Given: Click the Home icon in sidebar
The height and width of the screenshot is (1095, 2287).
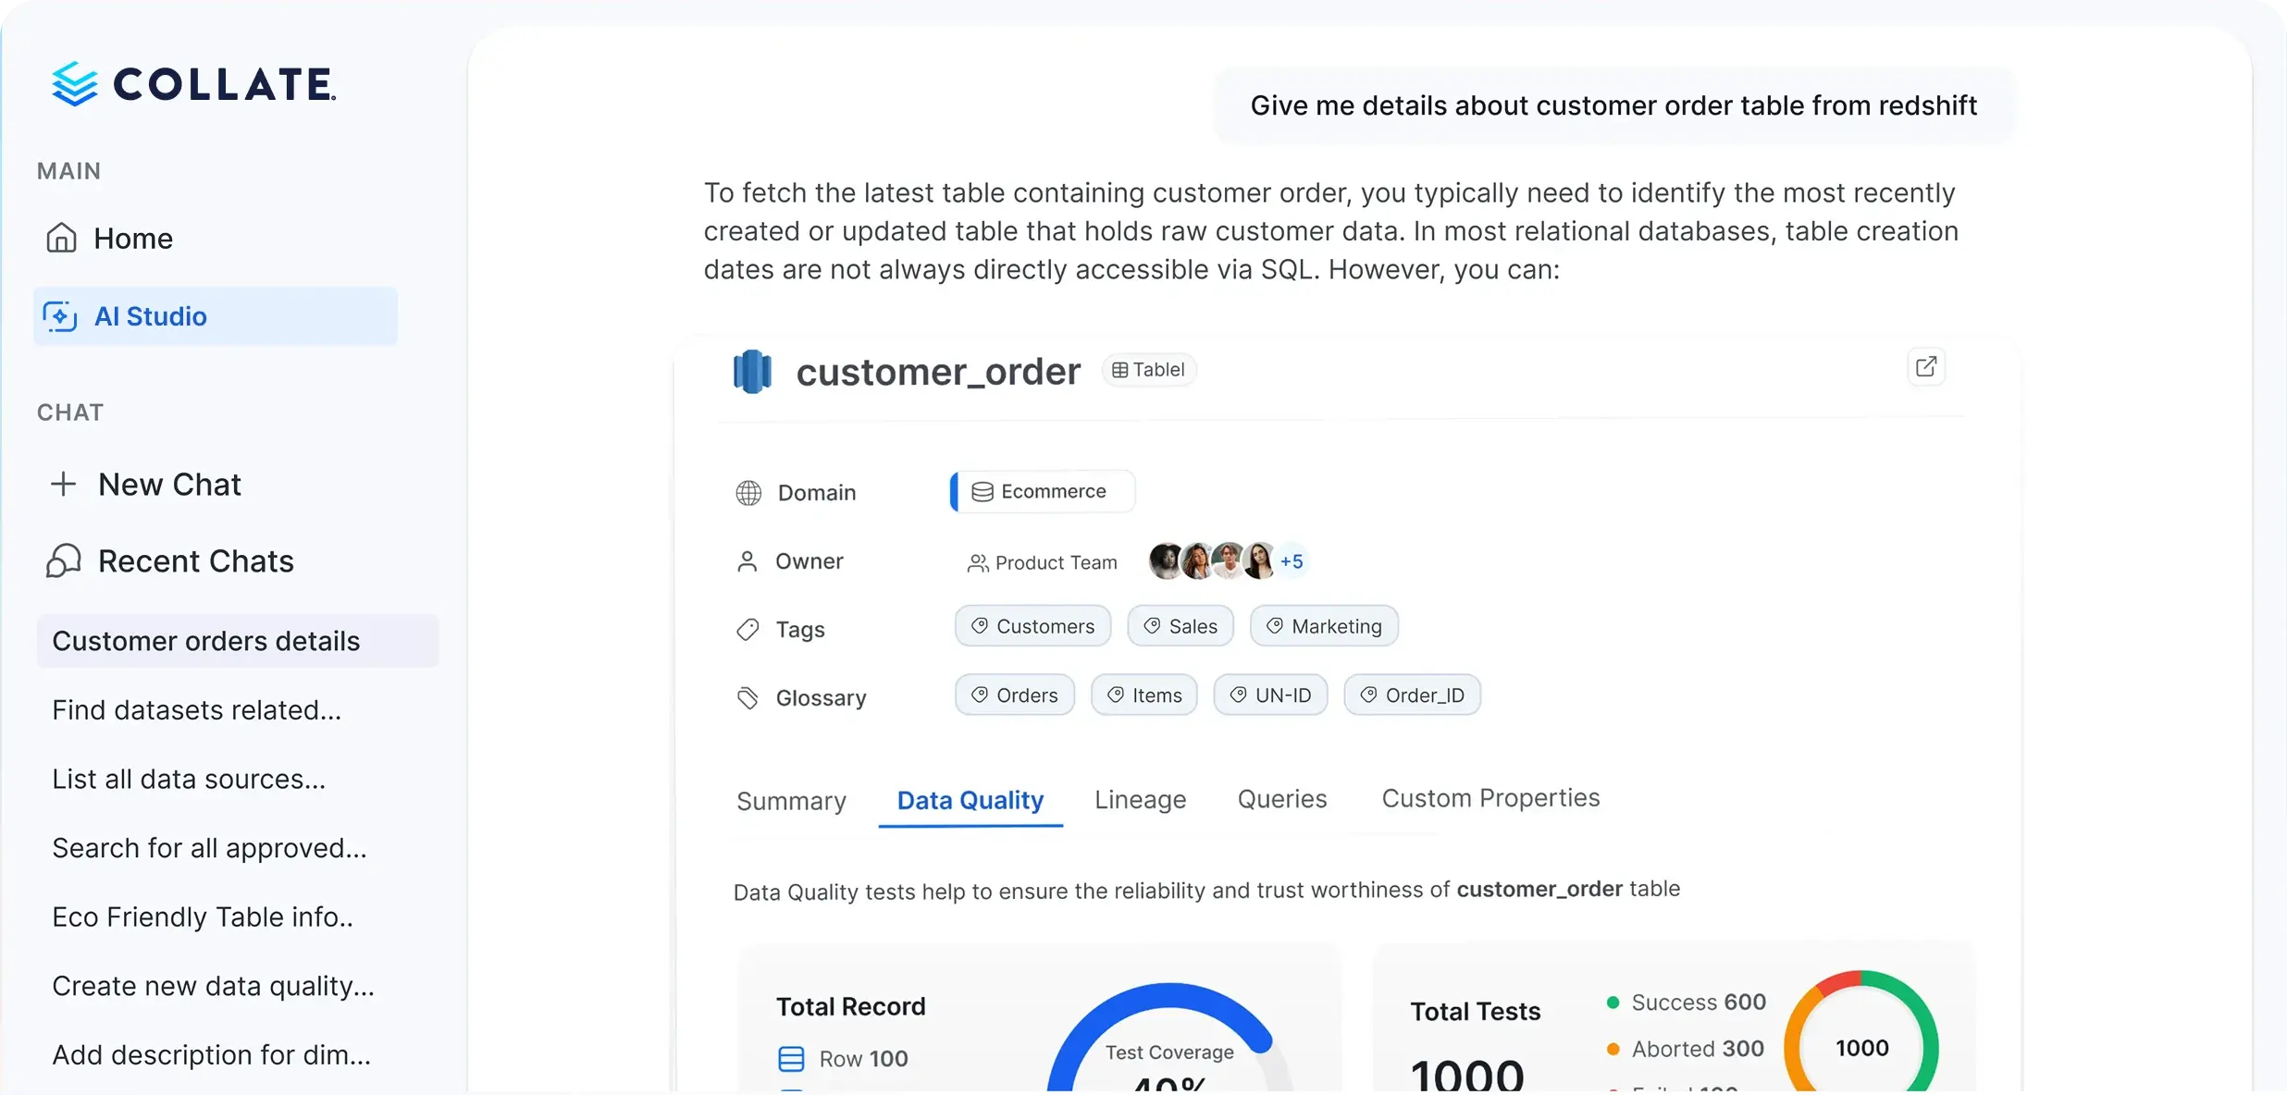Looking at the screenshot, I should click(x=61, y=238).
